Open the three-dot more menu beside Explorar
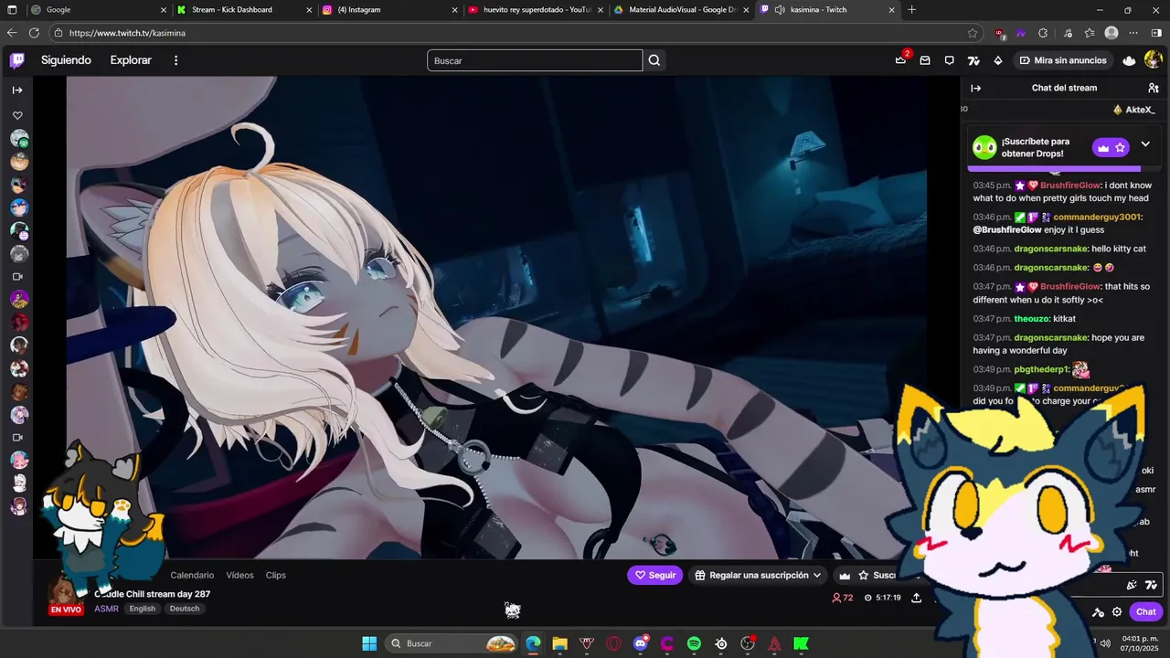This screenshot has height=658, width=1170. (x=176, y=60)
